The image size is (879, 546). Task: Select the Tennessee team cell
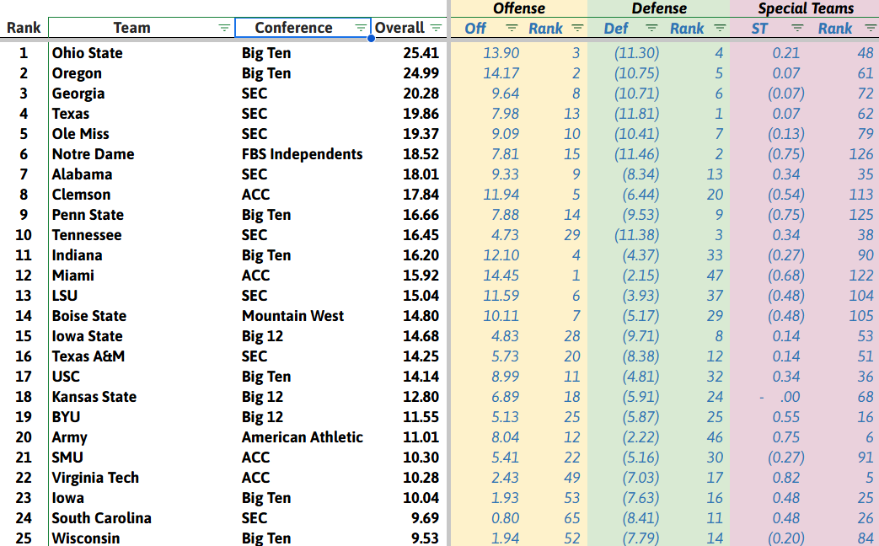(87, 235)
